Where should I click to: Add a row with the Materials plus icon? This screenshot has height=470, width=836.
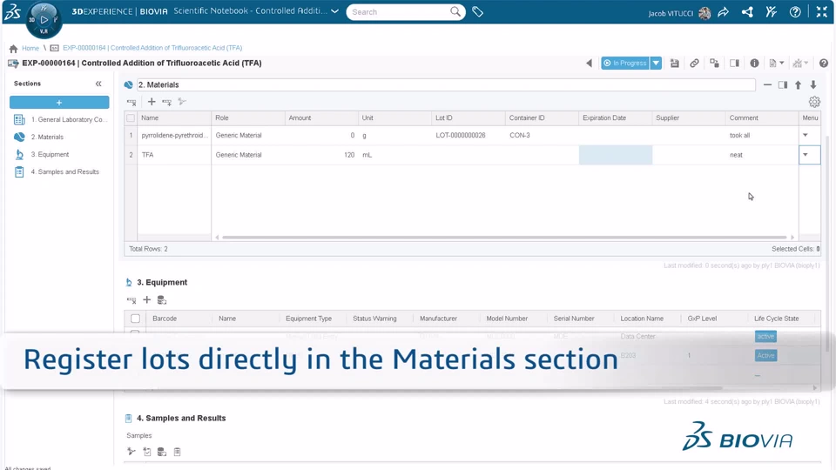(x=152, y=101)
